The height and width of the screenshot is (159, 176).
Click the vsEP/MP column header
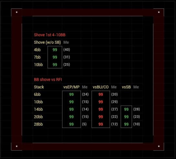point(71,87)
